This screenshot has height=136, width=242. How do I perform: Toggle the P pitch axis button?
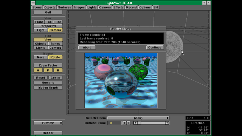pos(48,71)
